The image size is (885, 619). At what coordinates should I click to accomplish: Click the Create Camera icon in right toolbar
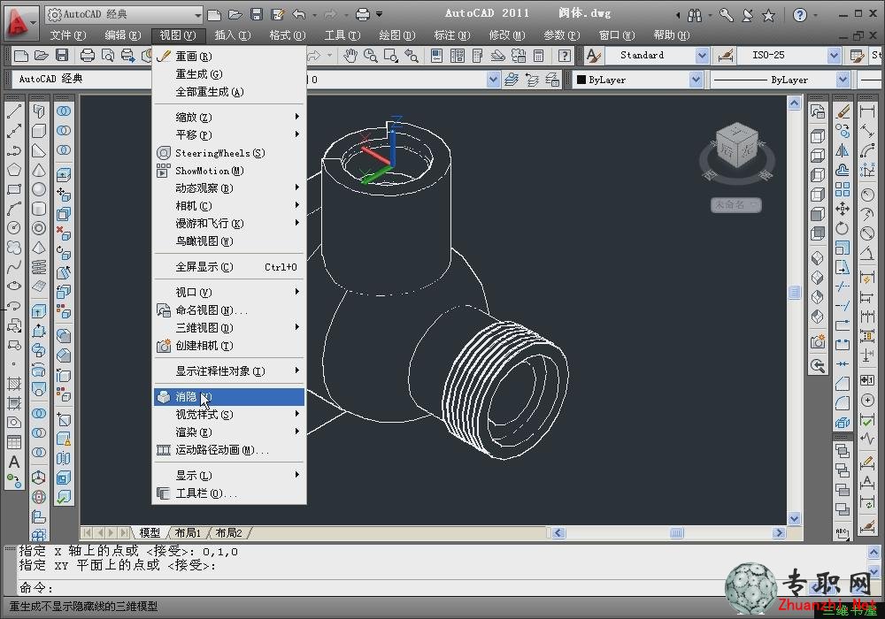click(818, 341)
